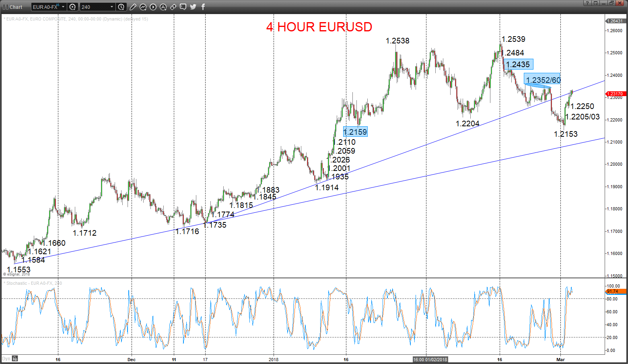Click the play replay icon
The image size is (628, 364).
153,7
